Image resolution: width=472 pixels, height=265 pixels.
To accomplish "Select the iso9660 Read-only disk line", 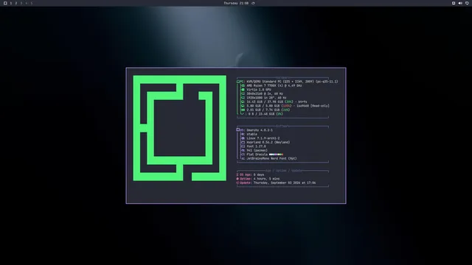I will [288, 106].
